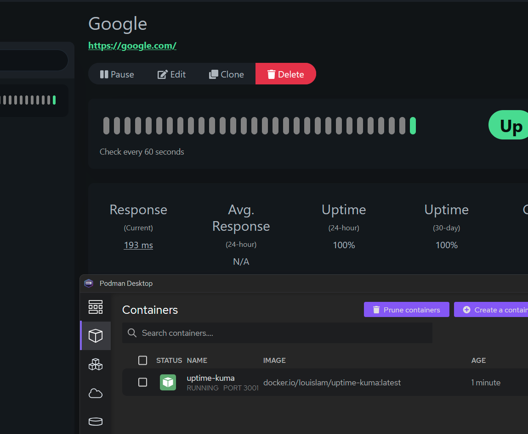
Task: Open the https://google.com/ link
Action: coord(132,45)
